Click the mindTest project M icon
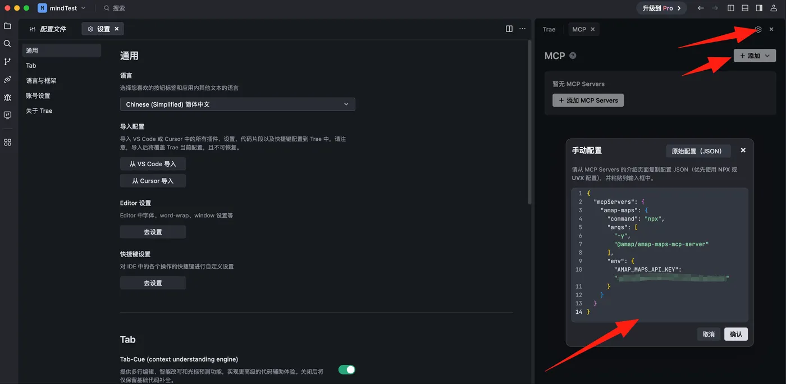 tap(42, 8)
